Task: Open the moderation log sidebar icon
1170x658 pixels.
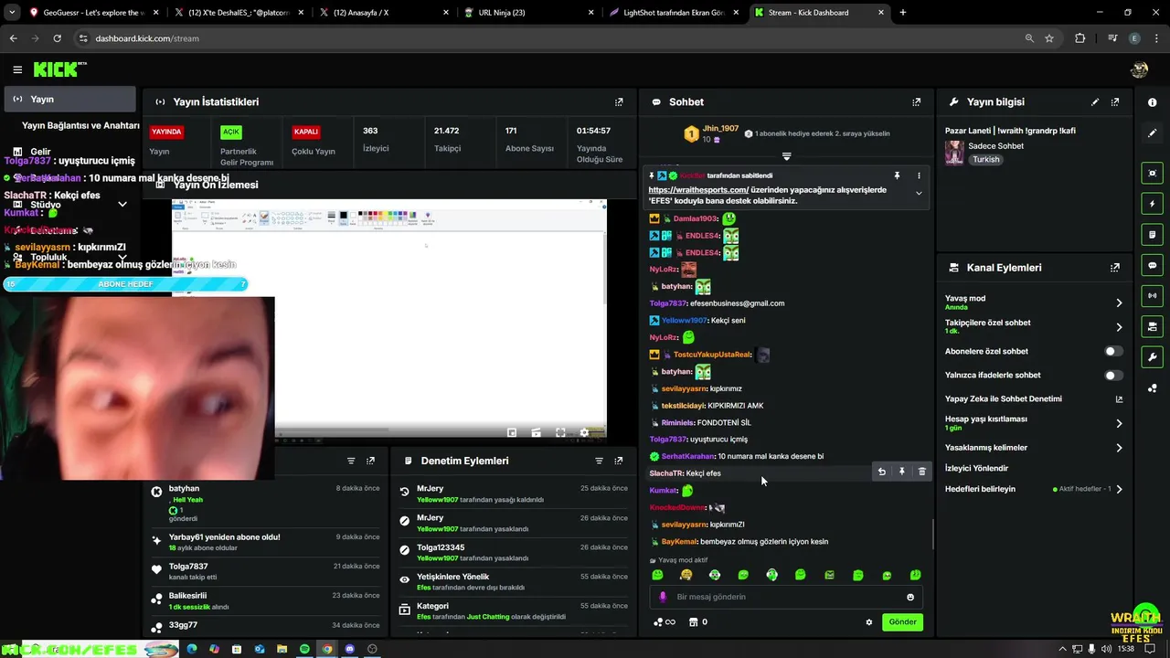Action: point(1152,235)
